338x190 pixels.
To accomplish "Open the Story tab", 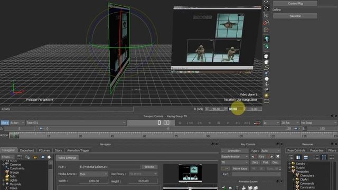I will click(x=58, y=150).
